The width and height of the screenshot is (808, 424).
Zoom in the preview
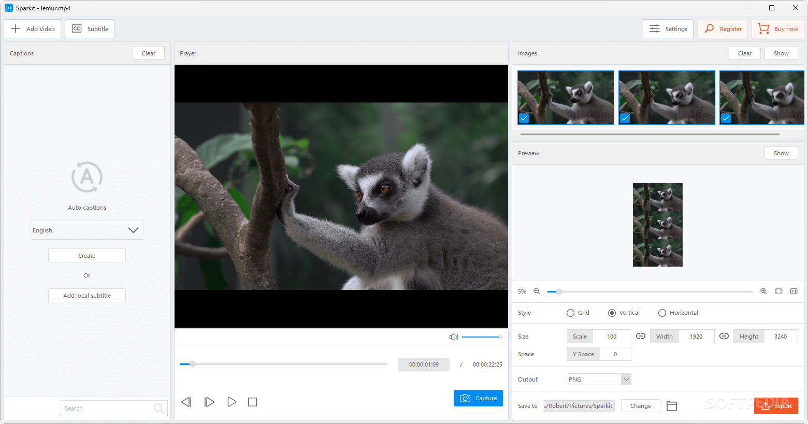(763, 291)
